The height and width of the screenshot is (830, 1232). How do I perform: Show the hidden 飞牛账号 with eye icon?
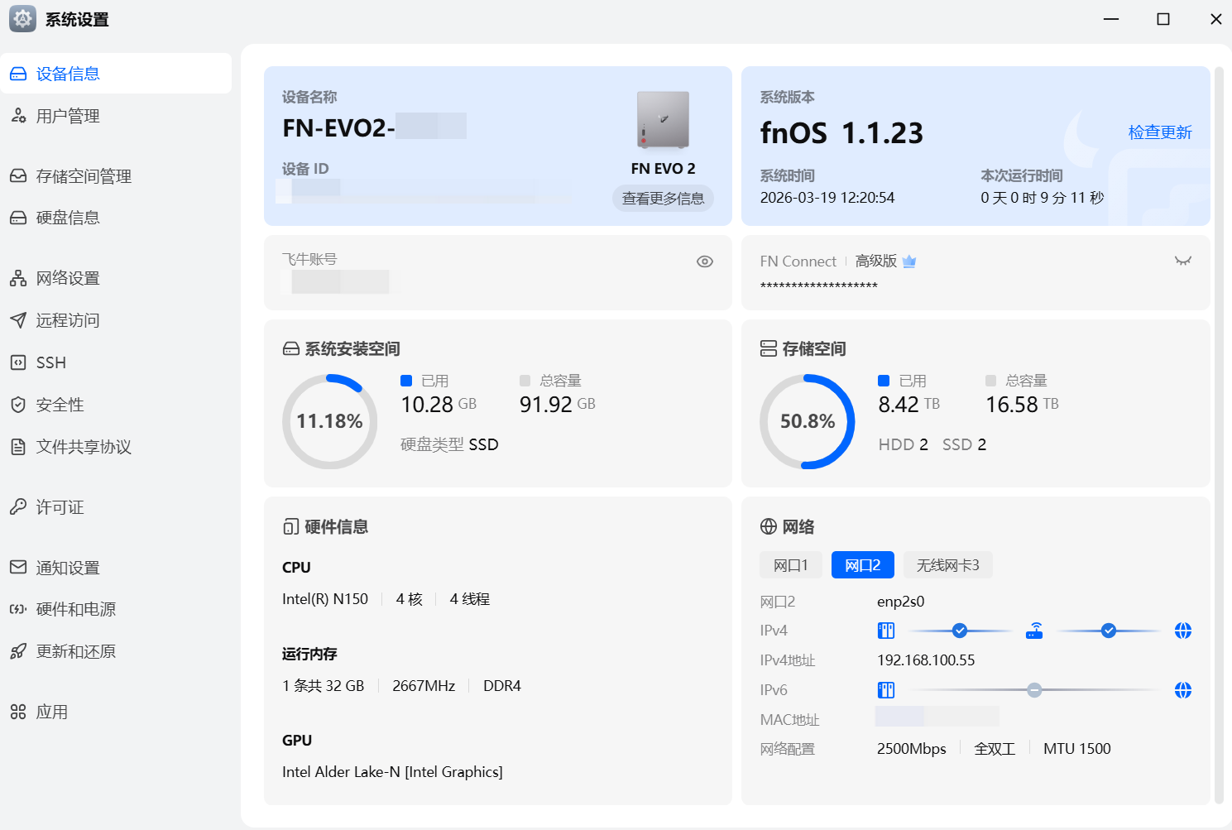[705, 261]
